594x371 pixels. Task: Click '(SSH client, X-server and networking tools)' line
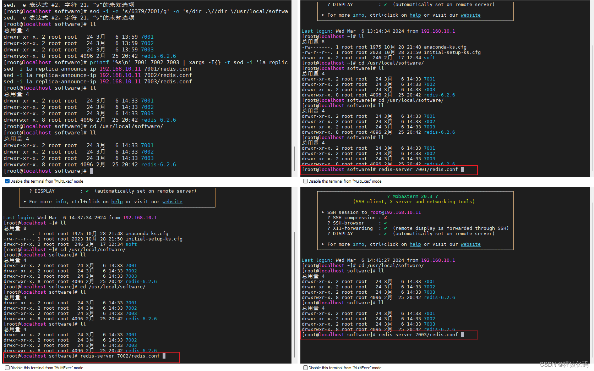(414, 202)
